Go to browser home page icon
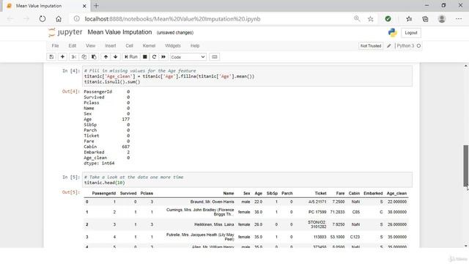This screenshot has width=469, height=264. click(x=59, y=19)
